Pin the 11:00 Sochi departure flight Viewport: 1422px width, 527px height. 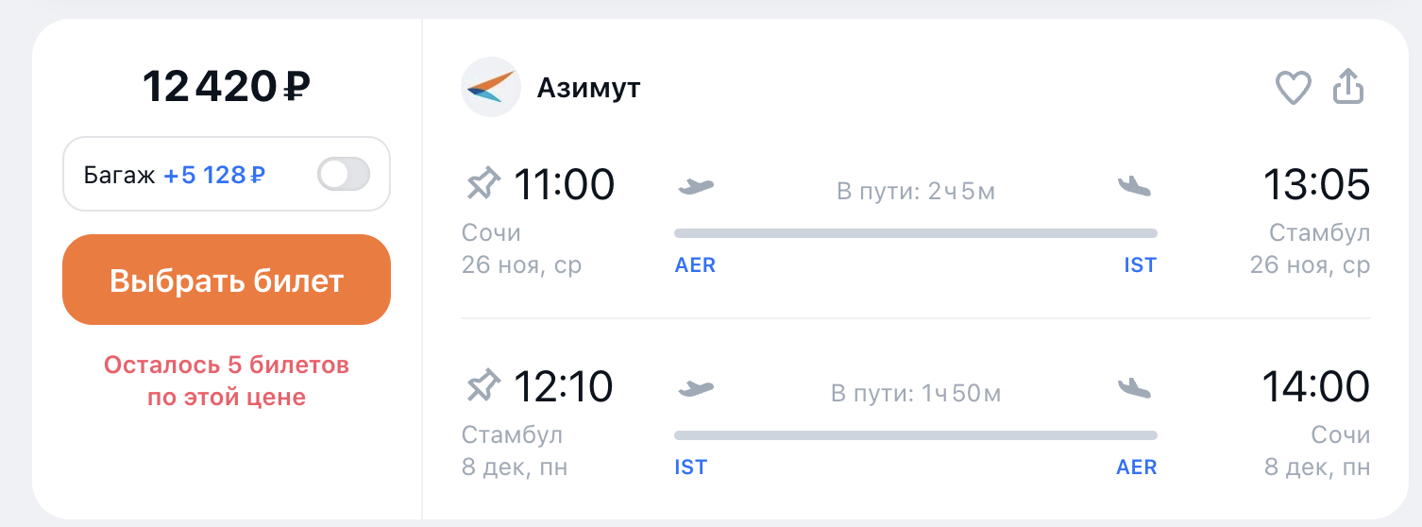click(x=483, y=183)
